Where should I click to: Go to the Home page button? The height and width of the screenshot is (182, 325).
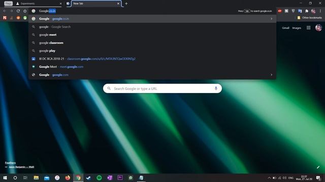pos(25,11)
